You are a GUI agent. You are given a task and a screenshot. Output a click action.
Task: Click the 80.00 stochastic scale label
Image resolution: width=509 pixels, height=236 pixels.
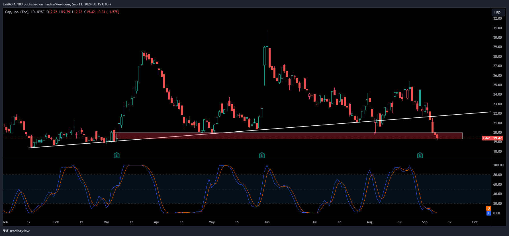[498, 175]
